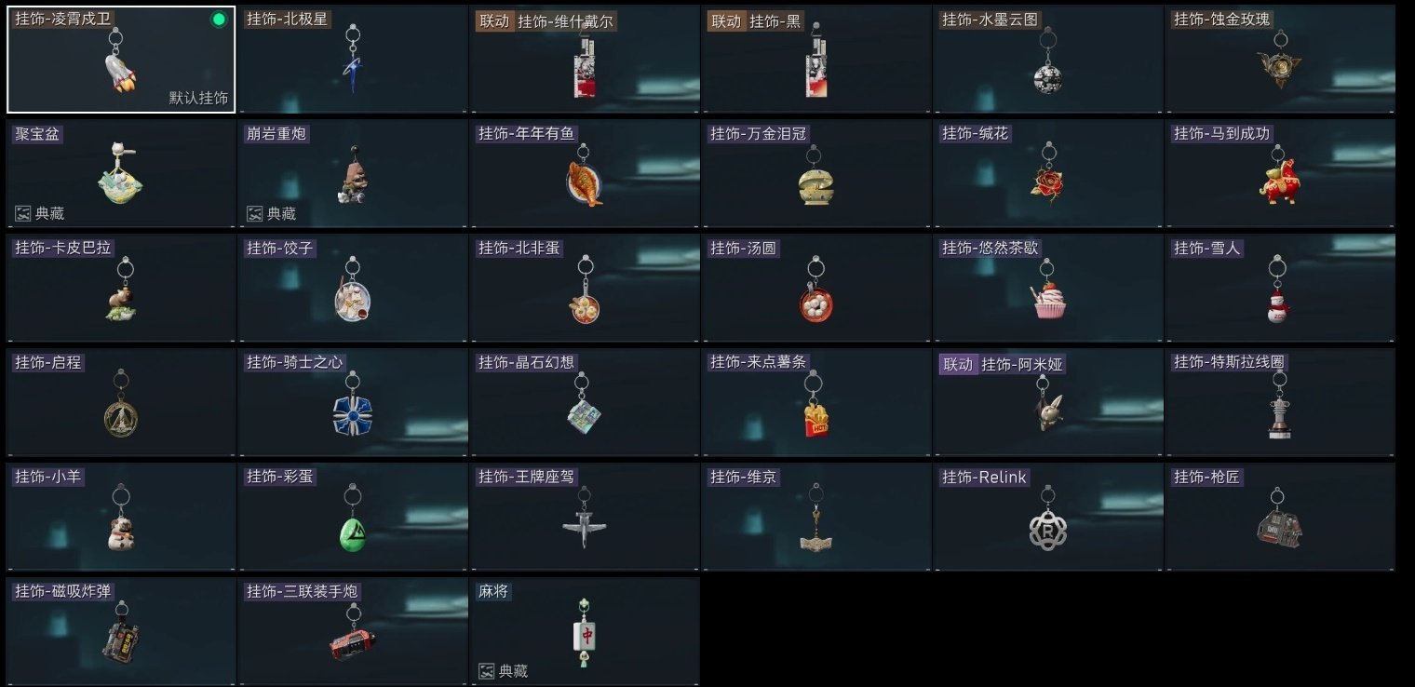Pick the 麻将 mahjong tile charm
Viewport: 1415px width, 687px height.
click(585, 631)
